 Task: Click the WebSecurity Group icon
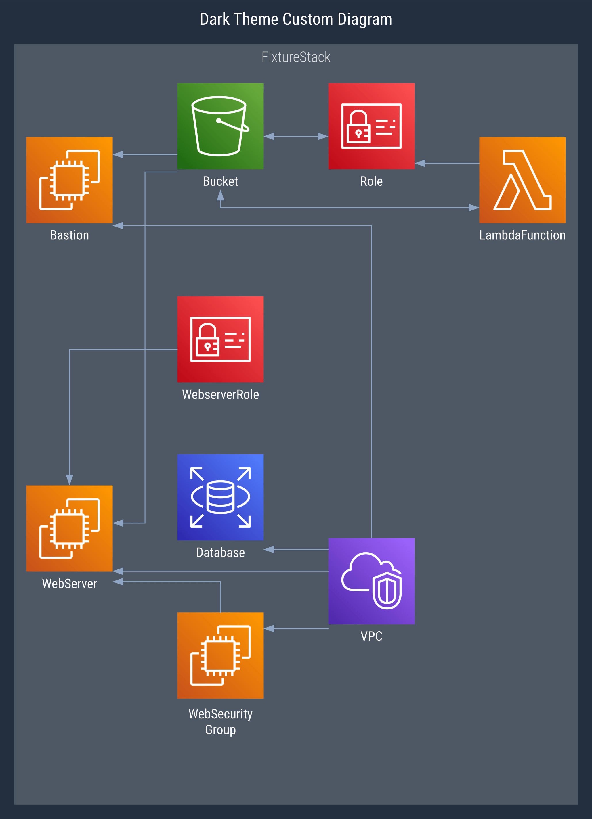[220, 655]
